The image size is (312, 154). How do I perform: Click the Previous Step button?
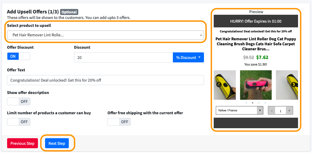tap(22, 143)
